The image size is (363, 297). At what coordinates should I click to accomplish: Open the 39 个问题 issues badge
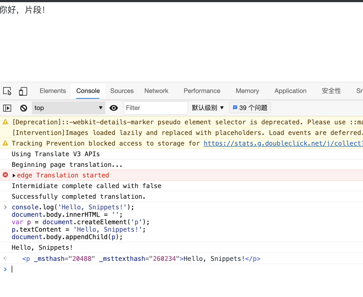click(x=250, y=108)
